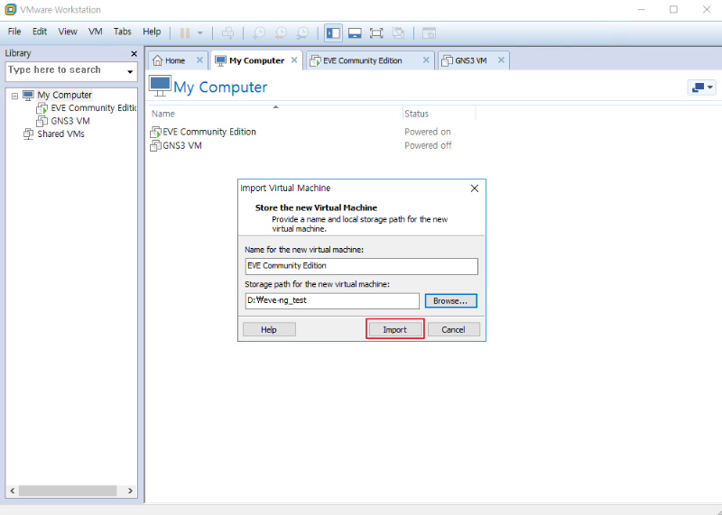
Task: Click the Import button
Action: 394,329
